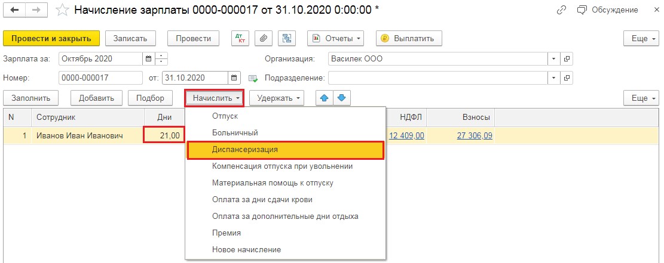Click the posted-status icon beside the date
The width and height of the screenshot is (664, 263).
click(253, 78)
